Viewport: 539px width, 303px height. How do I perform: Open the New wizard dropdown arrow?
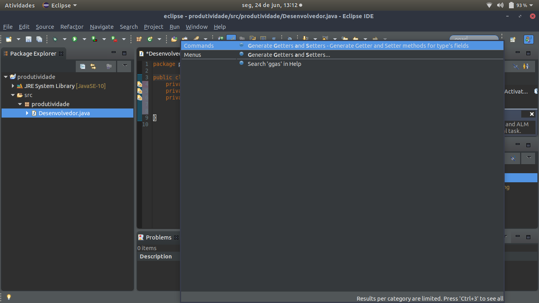point(18,39)
